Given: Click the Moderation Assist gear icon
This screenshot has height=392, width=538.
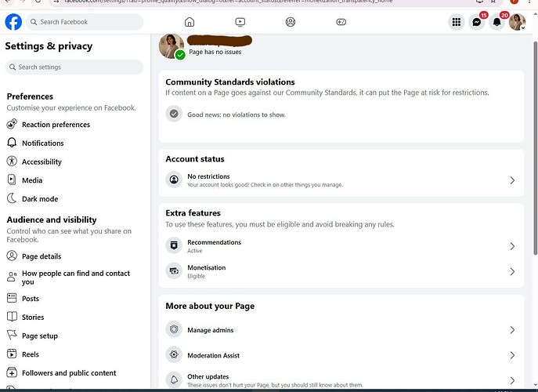Looking at the screenshot, I should (x=174, y=354).
